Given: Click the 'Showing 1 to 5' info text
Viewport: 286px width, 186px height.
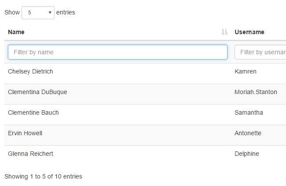Looking at the screenshot, I should pos(43,176).
